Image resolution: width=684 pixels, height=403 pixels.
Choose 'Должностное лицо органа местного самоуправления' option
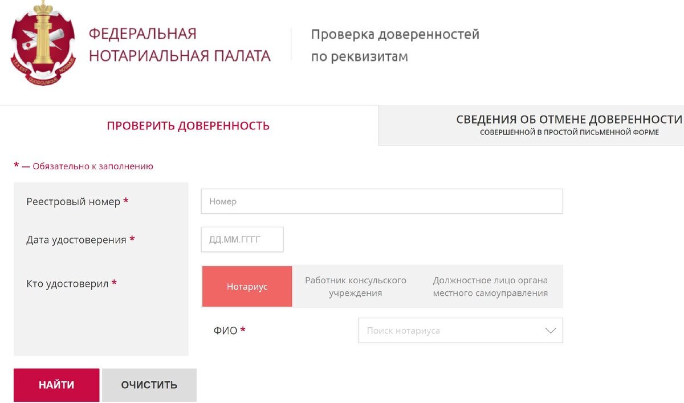pos(490,286)
